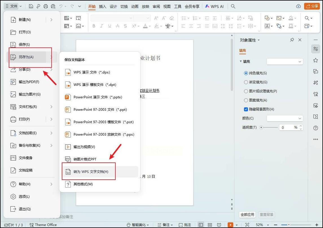Select 渐变填充(G) radio button

(x=246, y=82)
